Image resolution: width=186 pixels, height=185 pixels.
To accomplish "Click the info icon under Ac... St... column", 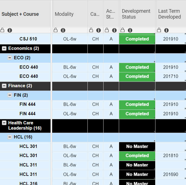I will tap(114, 30).
